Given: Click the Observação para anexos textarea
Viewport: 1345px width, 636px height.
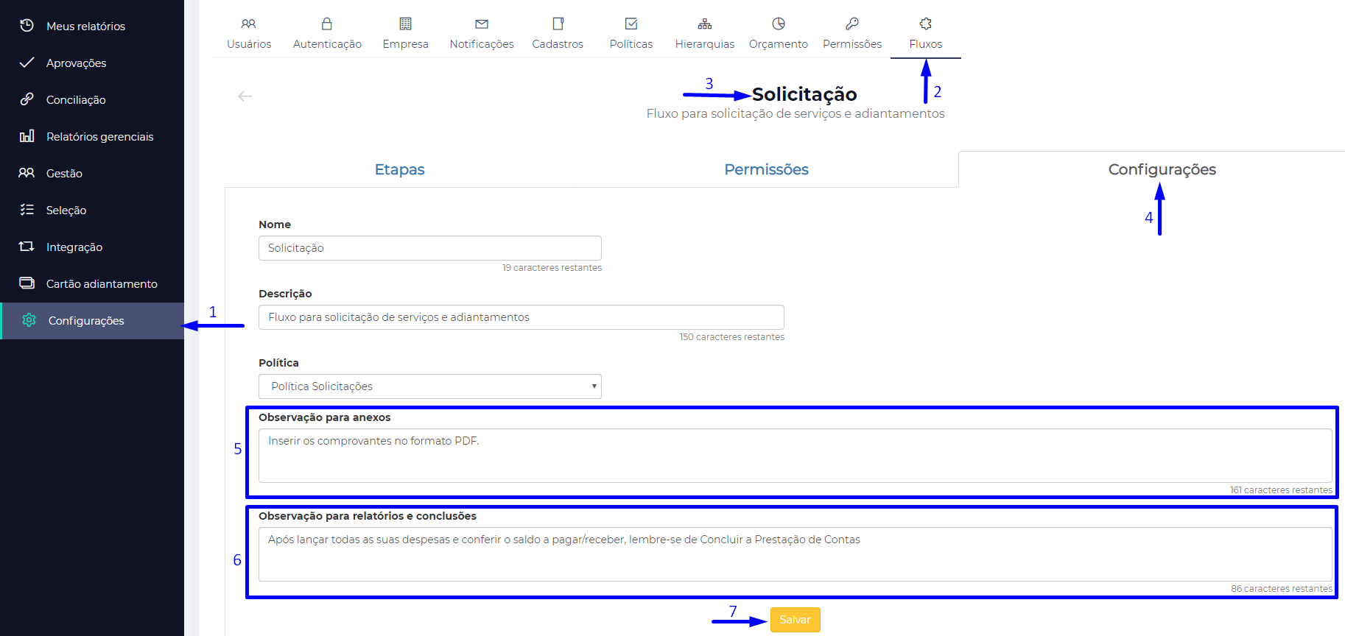Looking at the screenshot, I should [x=795, y=456].
